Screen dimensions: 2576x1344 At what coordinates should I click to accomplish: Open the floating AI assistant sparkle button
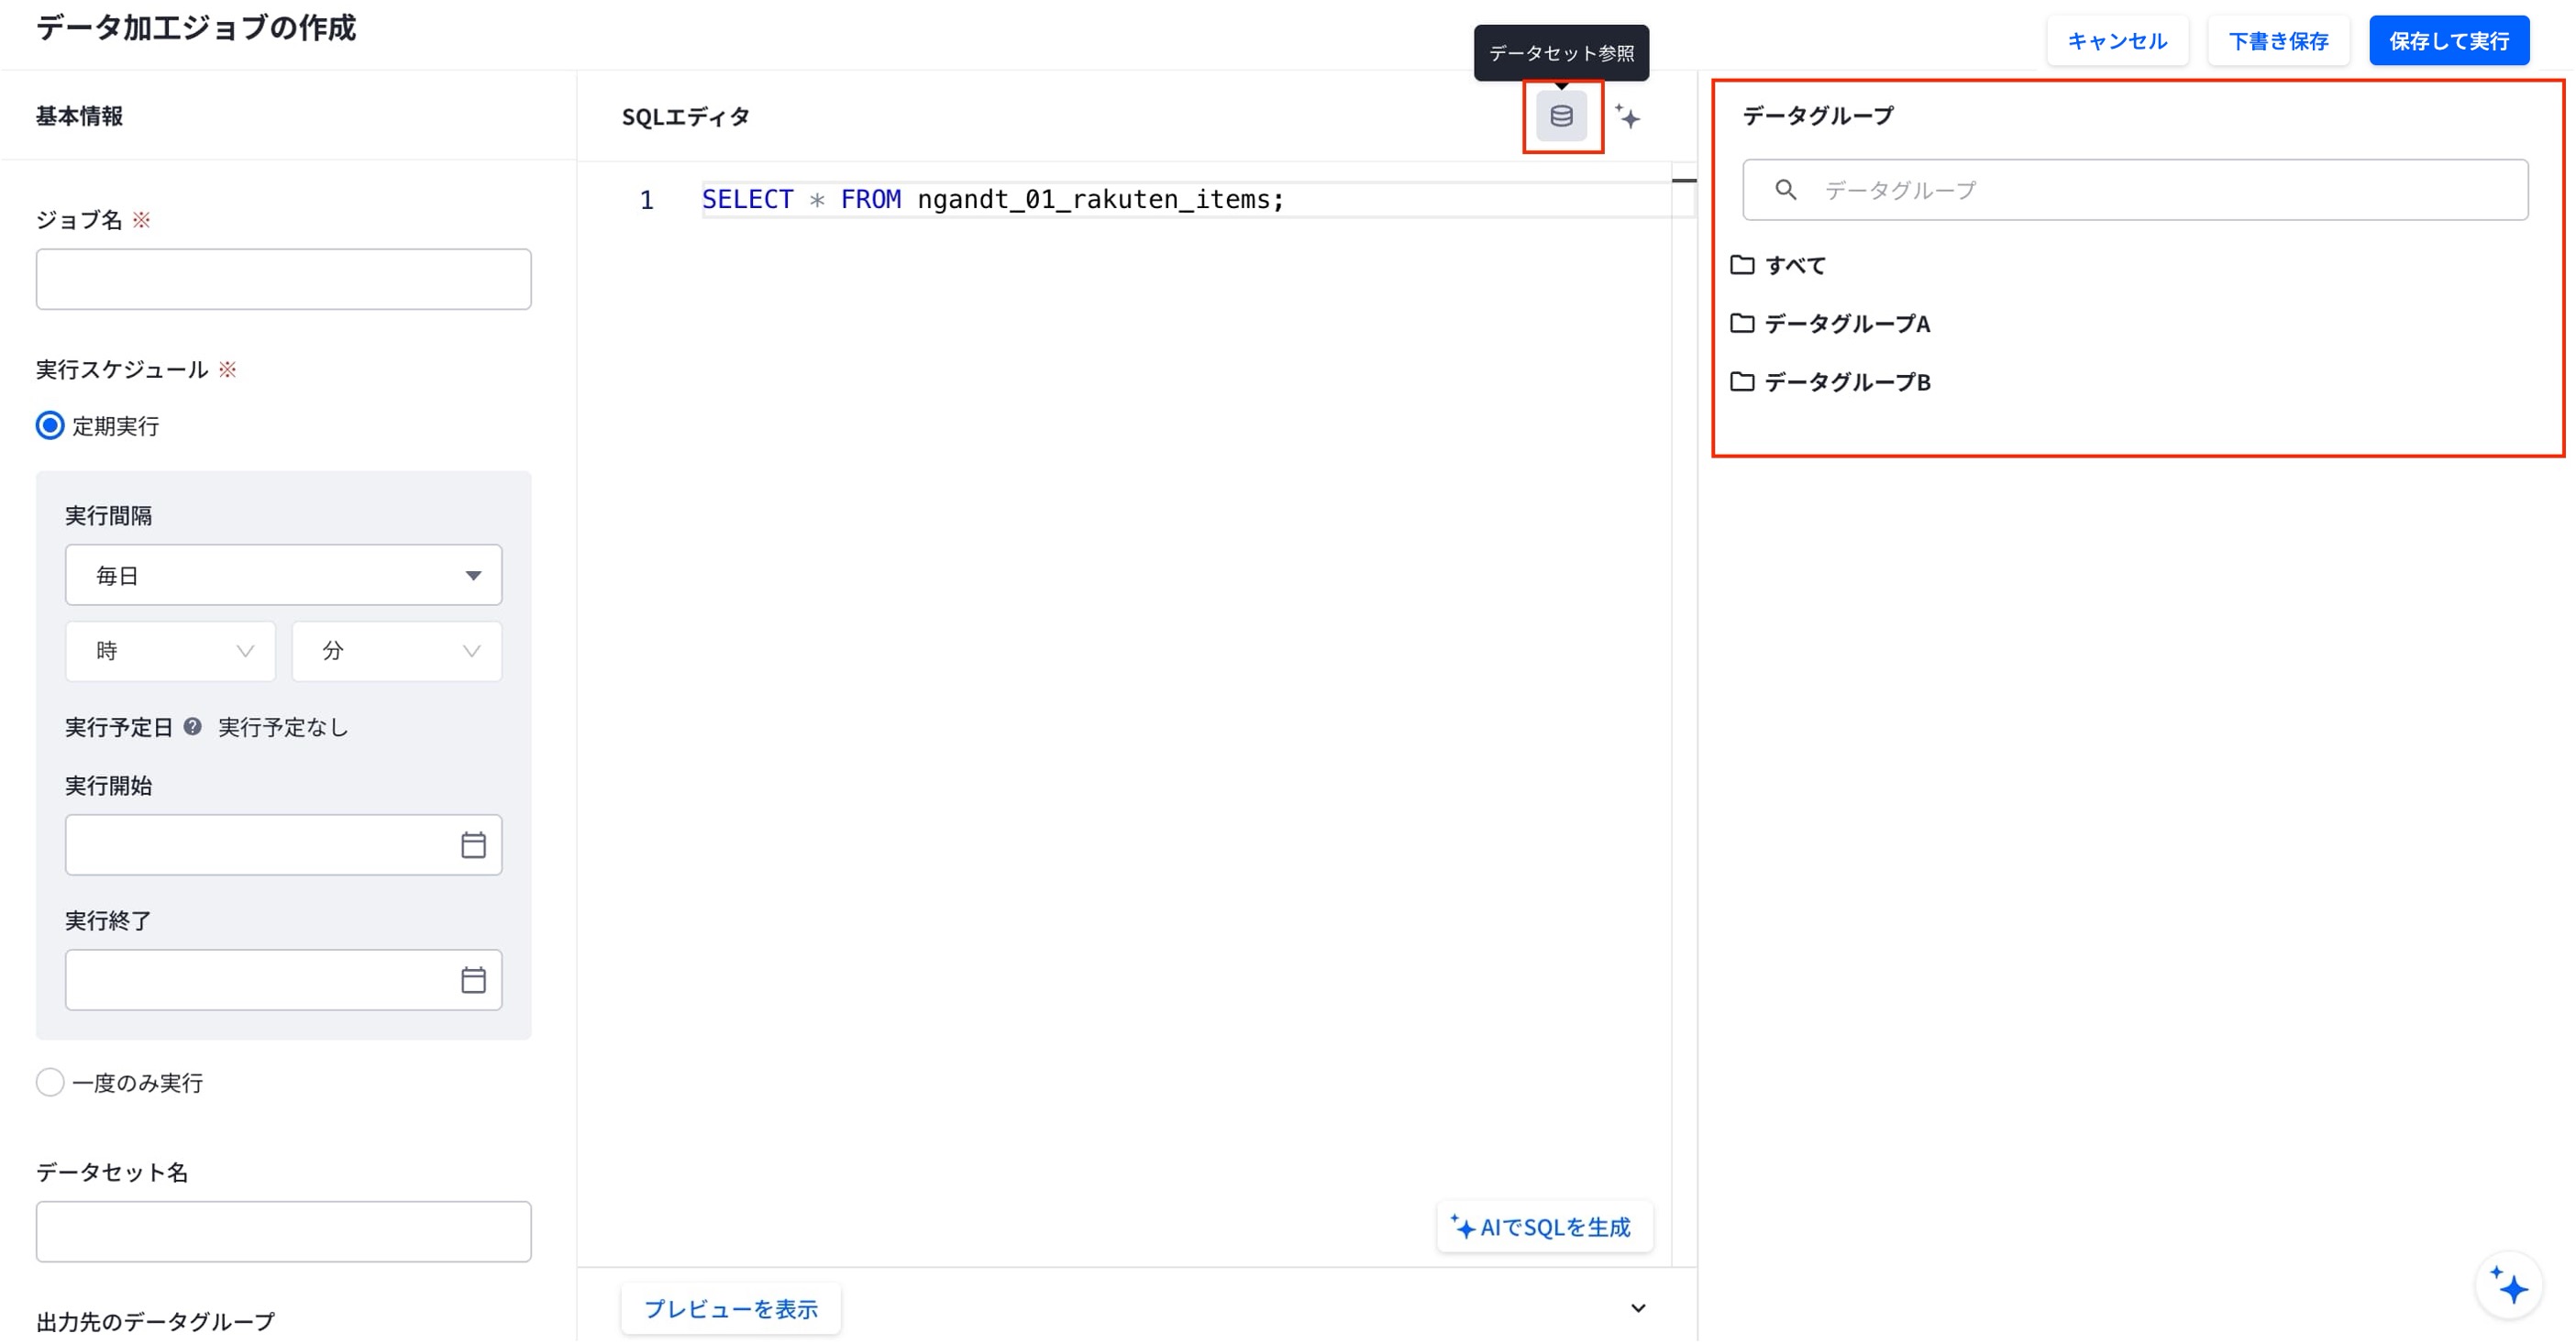pos(2509,1285)
